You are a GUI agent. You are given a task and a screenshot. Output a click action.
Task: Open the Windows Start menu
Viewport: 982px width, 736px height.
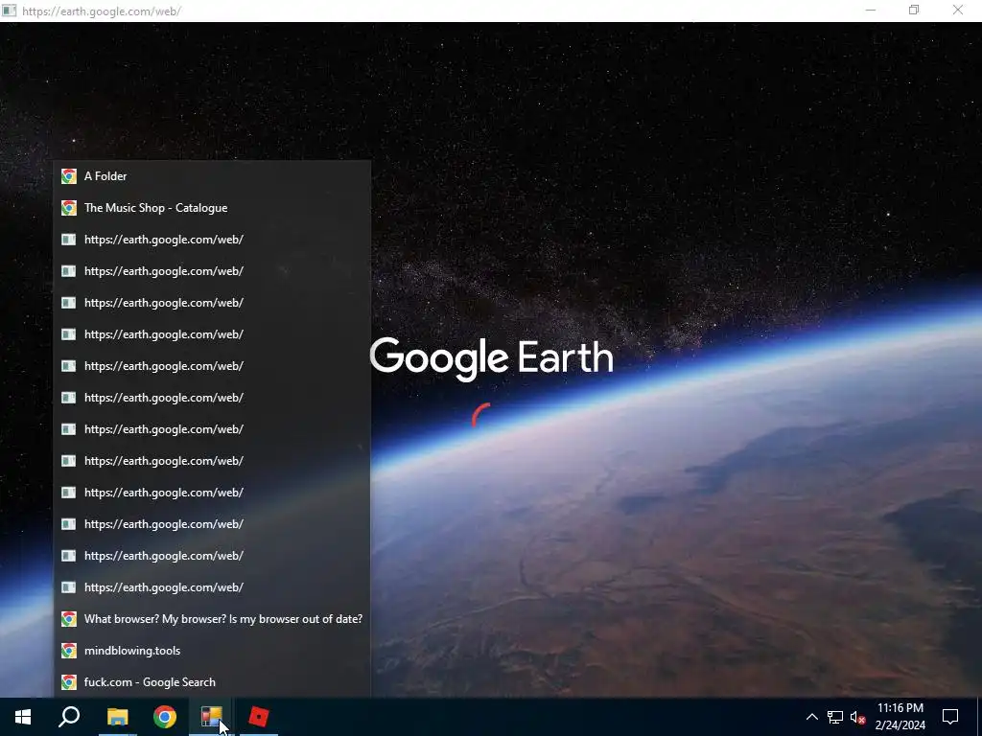click(x=23, y=717)
